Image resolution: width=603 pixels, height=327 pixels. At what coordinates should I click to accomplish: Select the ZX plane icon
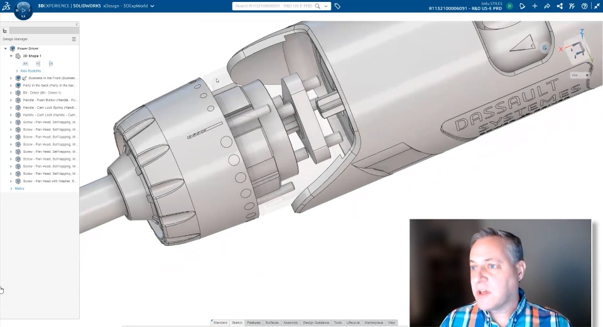click(x=51, y=64)
